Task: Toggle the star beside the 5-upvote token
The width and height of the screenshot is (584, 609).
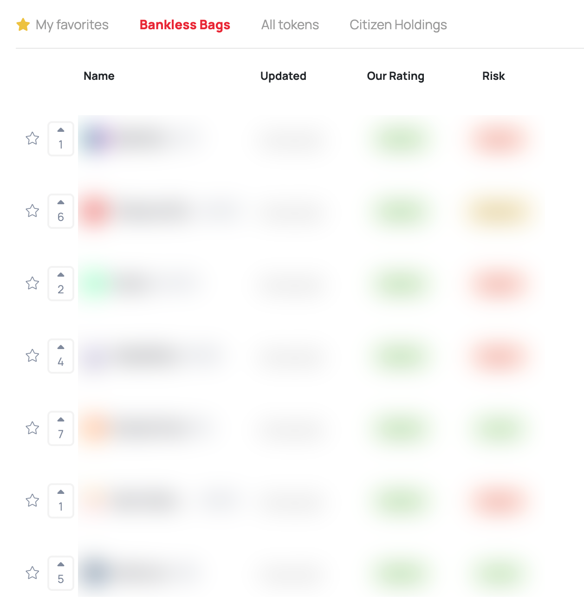Action: click(x=32, y=573)
